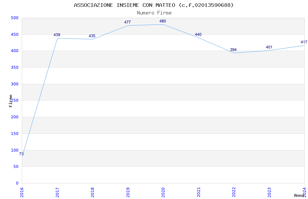308x199 pixels.
Task: Select the data label 480 for 2020
Action: click(x=163, y=21)
